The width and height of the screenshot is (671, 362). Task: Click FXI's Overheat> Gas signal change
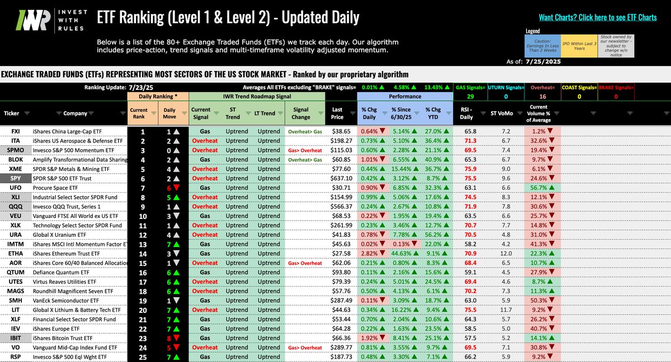tap(305, 132)
